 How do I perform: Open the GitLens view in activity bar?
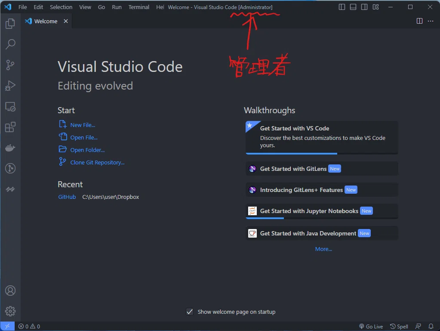10,168
